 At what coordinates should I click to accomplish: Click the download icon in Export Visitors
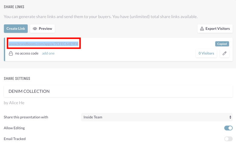click(x=202, y=29)
